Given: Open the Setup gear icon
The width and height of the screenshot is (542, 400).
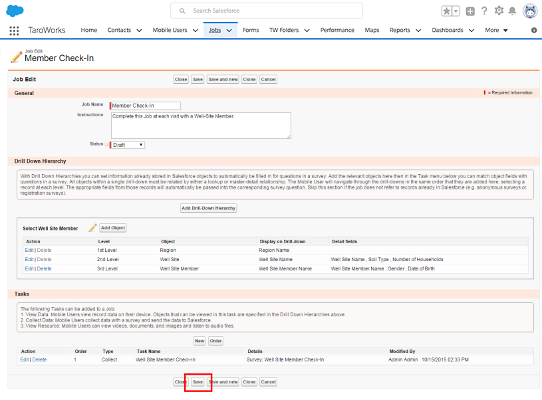Looking at the screenshot, I should click(499, 11).
